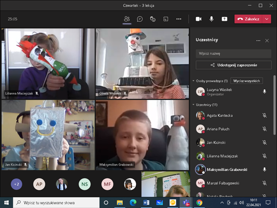Open Google Chrome from the taskbar

(199, 202)
